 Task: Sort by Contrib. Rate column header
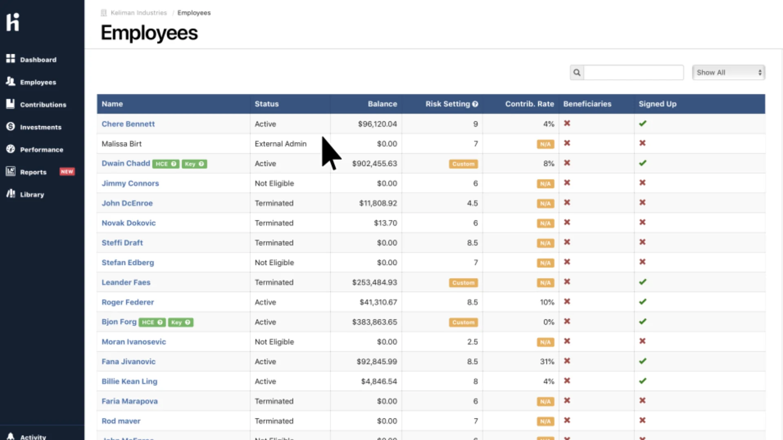(x=529, y=104)
